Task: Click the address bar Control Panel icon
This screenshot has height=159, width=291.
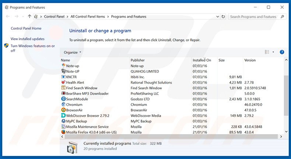Action: coord(36,17)
